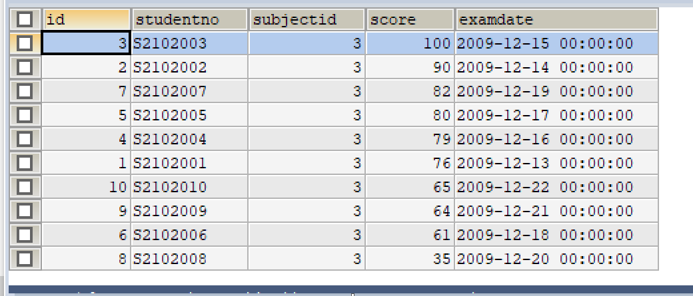Select examdate 2009-12-20 00:00:00
This screenshot has width=693, height=296.
point(557,259)
